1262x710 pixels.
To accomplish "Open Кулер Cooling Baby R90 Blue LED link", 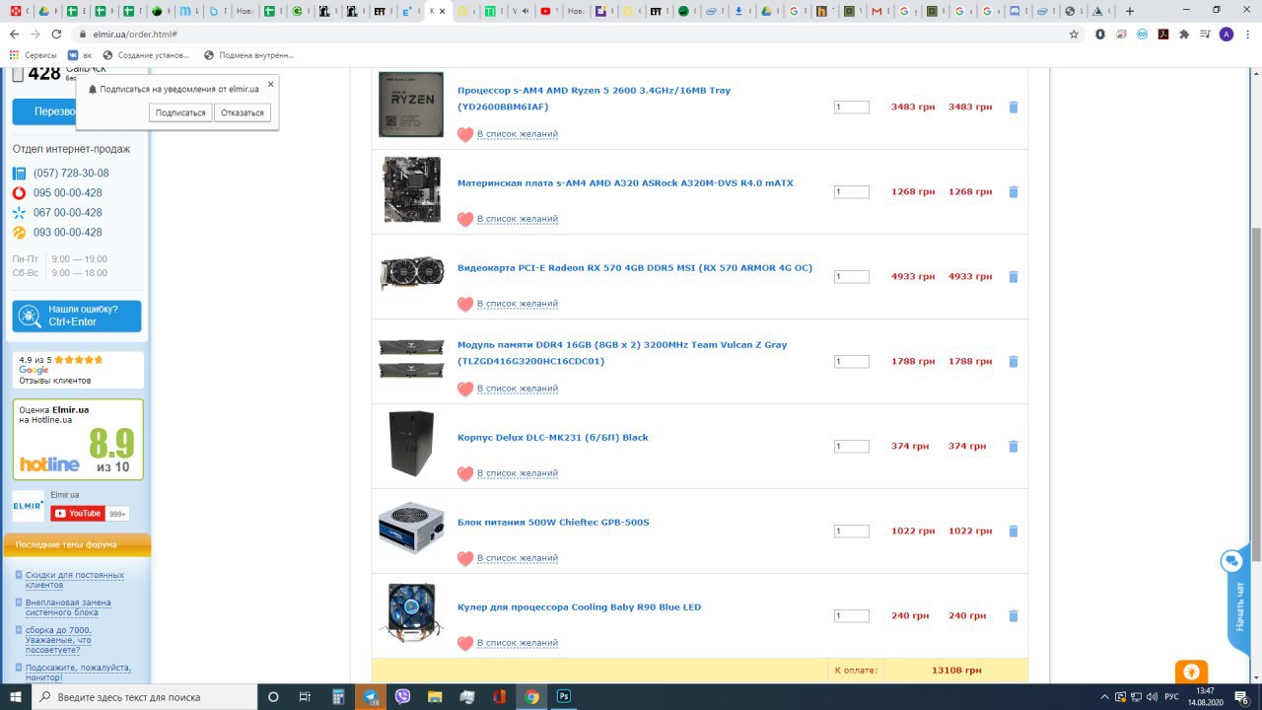I will pos(579,607).
